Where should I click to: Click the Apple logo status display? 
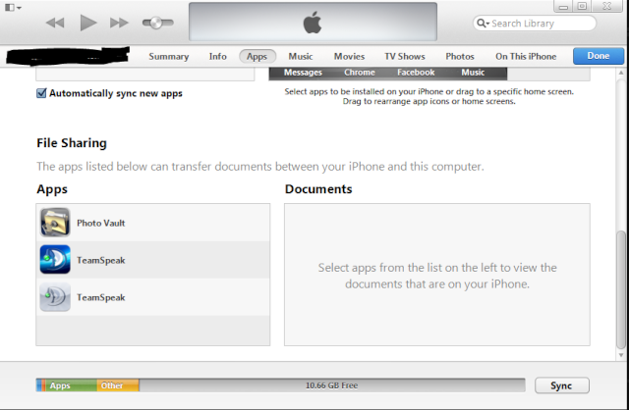coord(313,22)
